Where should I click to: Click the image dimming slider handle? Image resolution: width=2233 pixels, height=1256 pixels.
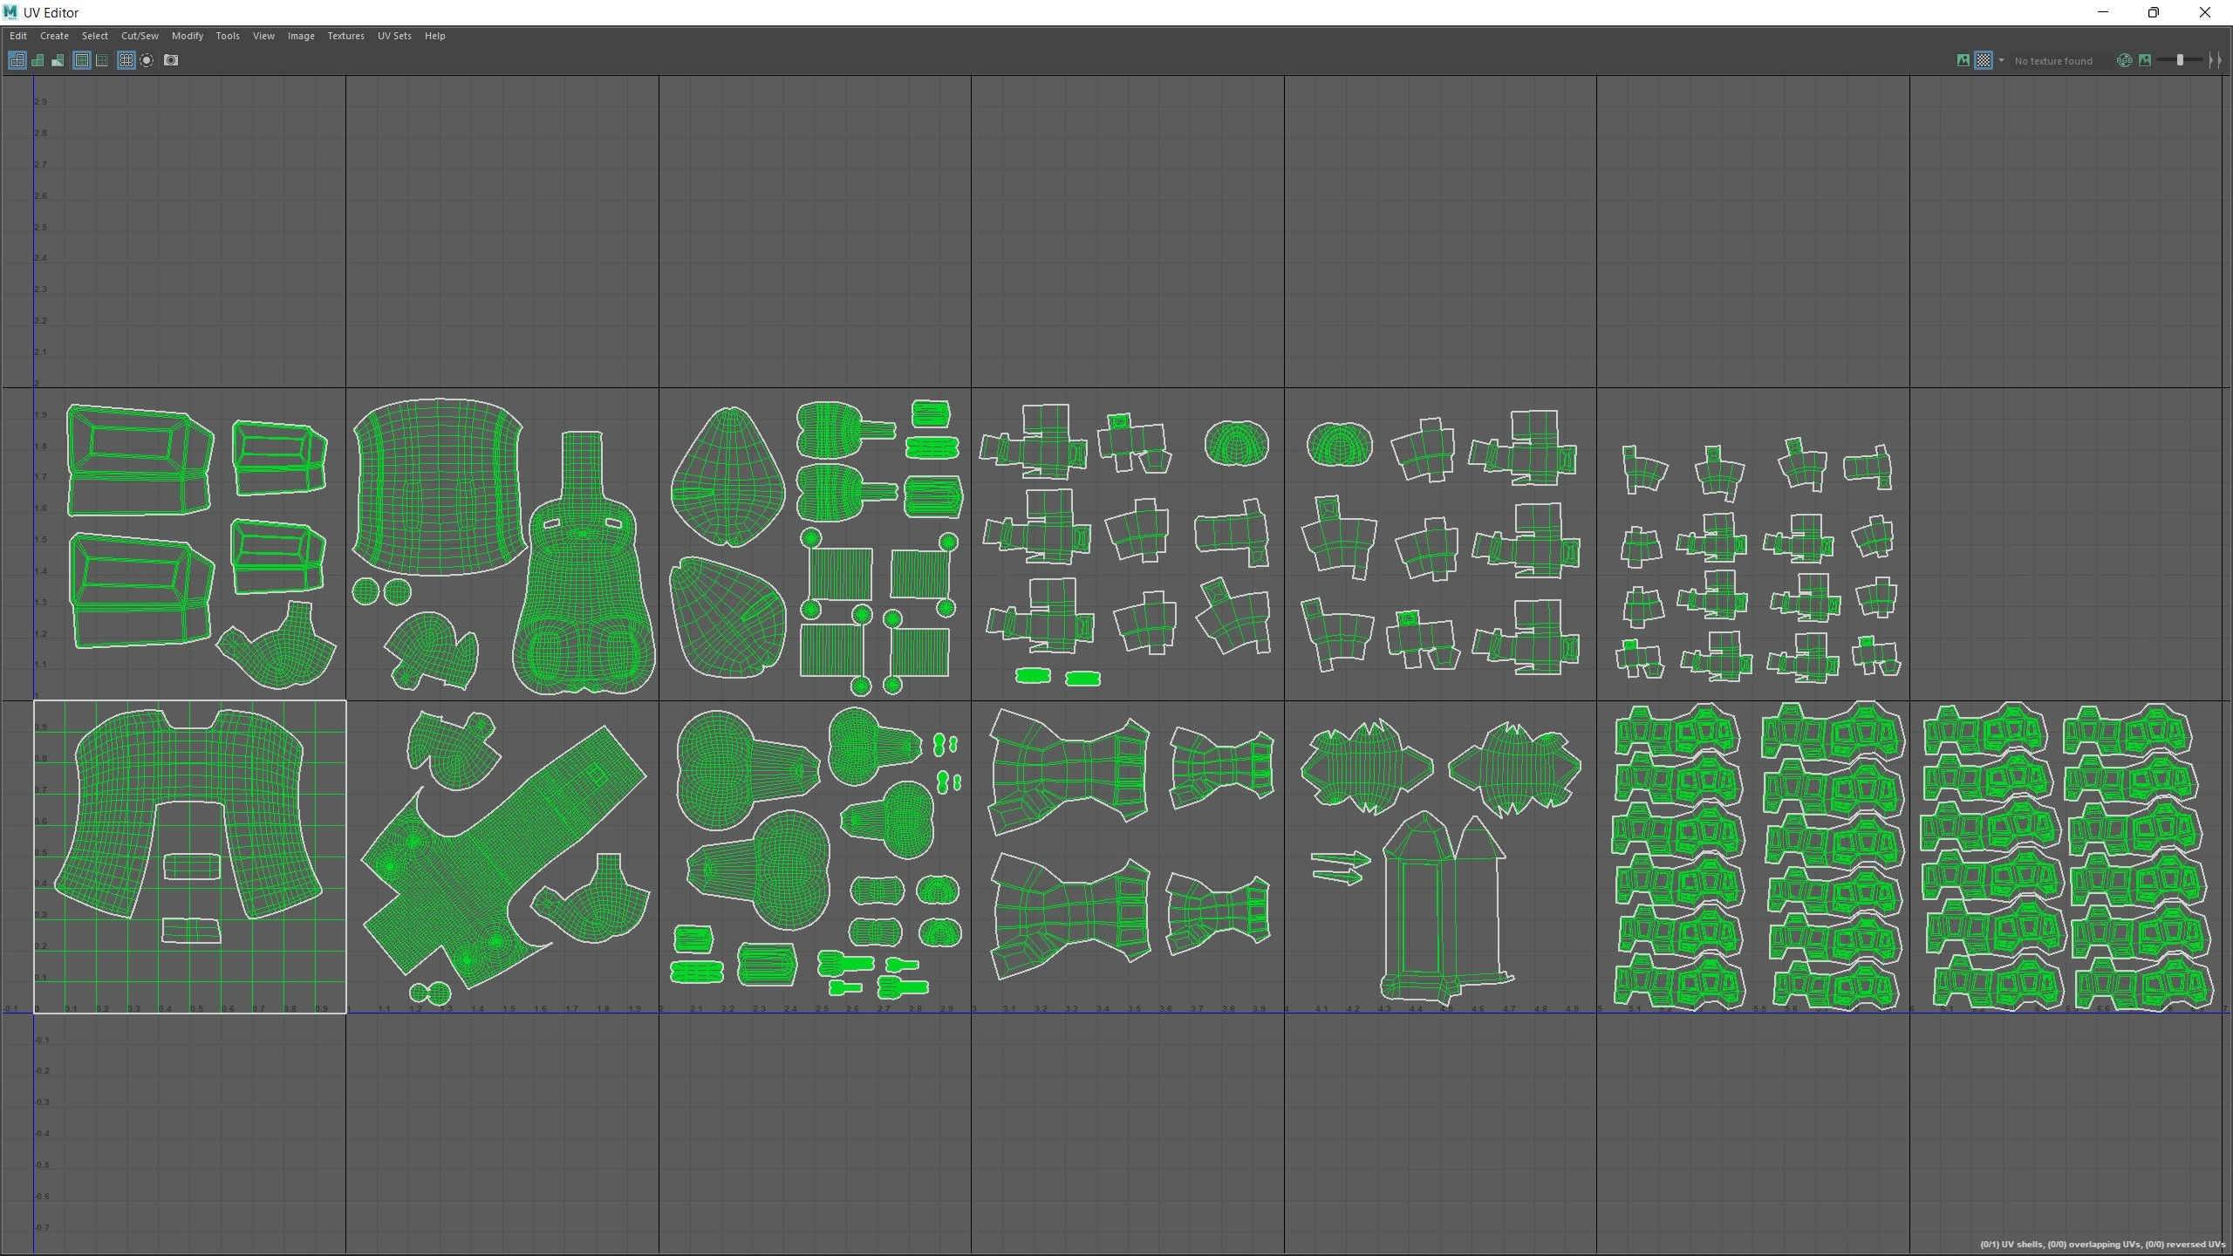(x=2180, y=60)
